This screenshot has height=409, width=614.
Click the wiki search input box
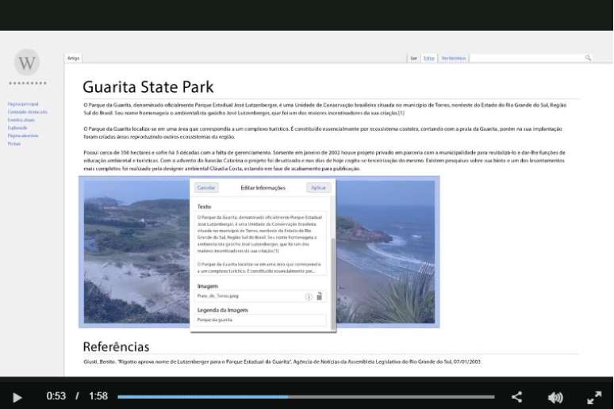point(527,58)
